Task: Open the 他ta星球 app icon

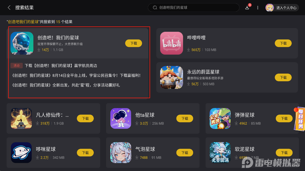Action: (x=121, y=118)
